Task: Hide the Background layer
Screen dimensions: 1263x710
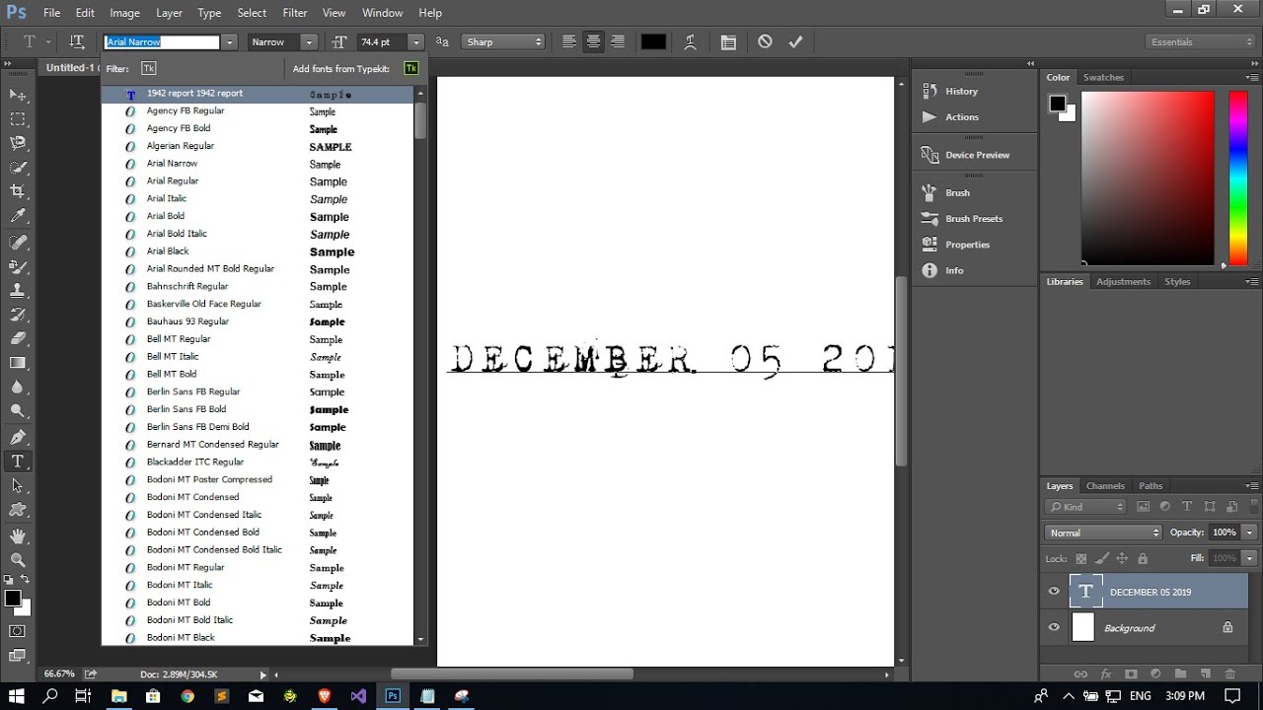Action: tap(1054, 627)
